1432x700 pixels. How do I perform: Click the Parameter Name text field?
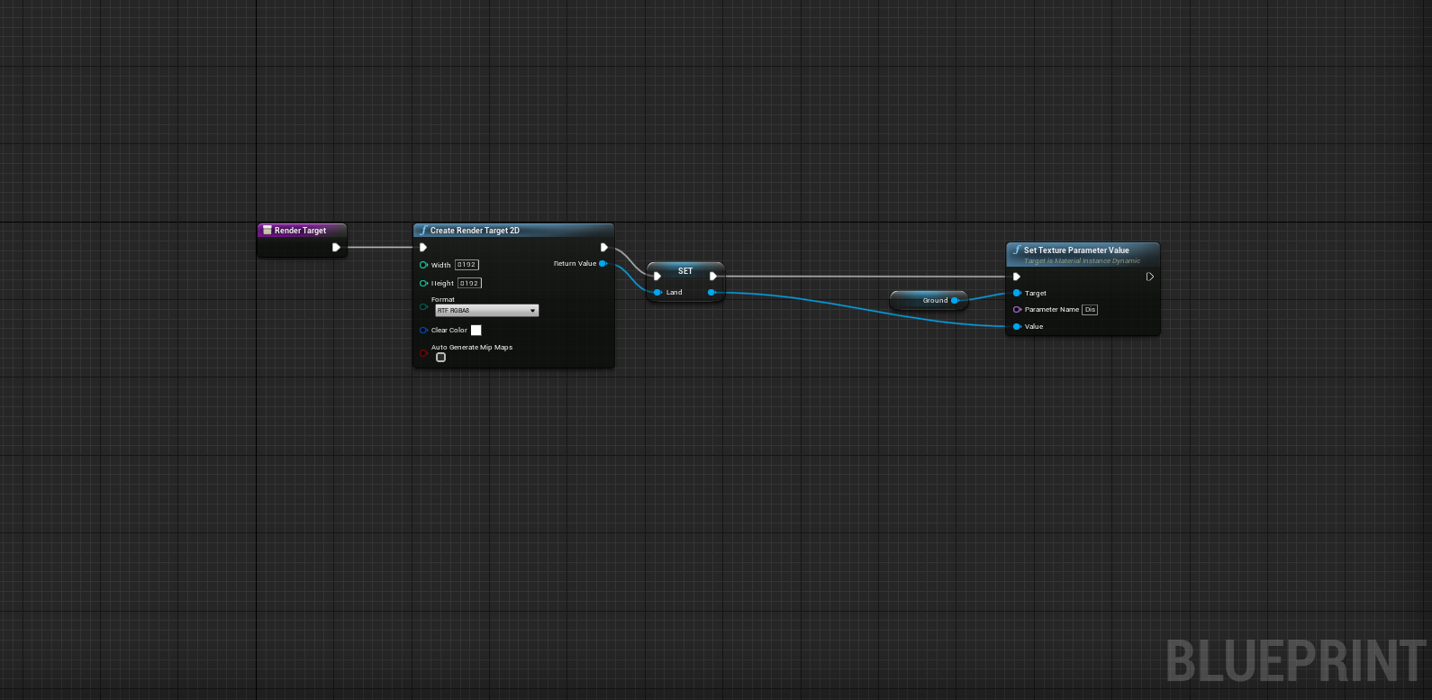coord(1090,310)
